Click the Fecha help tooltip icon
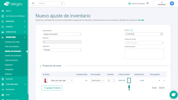Image resolution: width=178 pixels, height=100 pixels. 132,30
